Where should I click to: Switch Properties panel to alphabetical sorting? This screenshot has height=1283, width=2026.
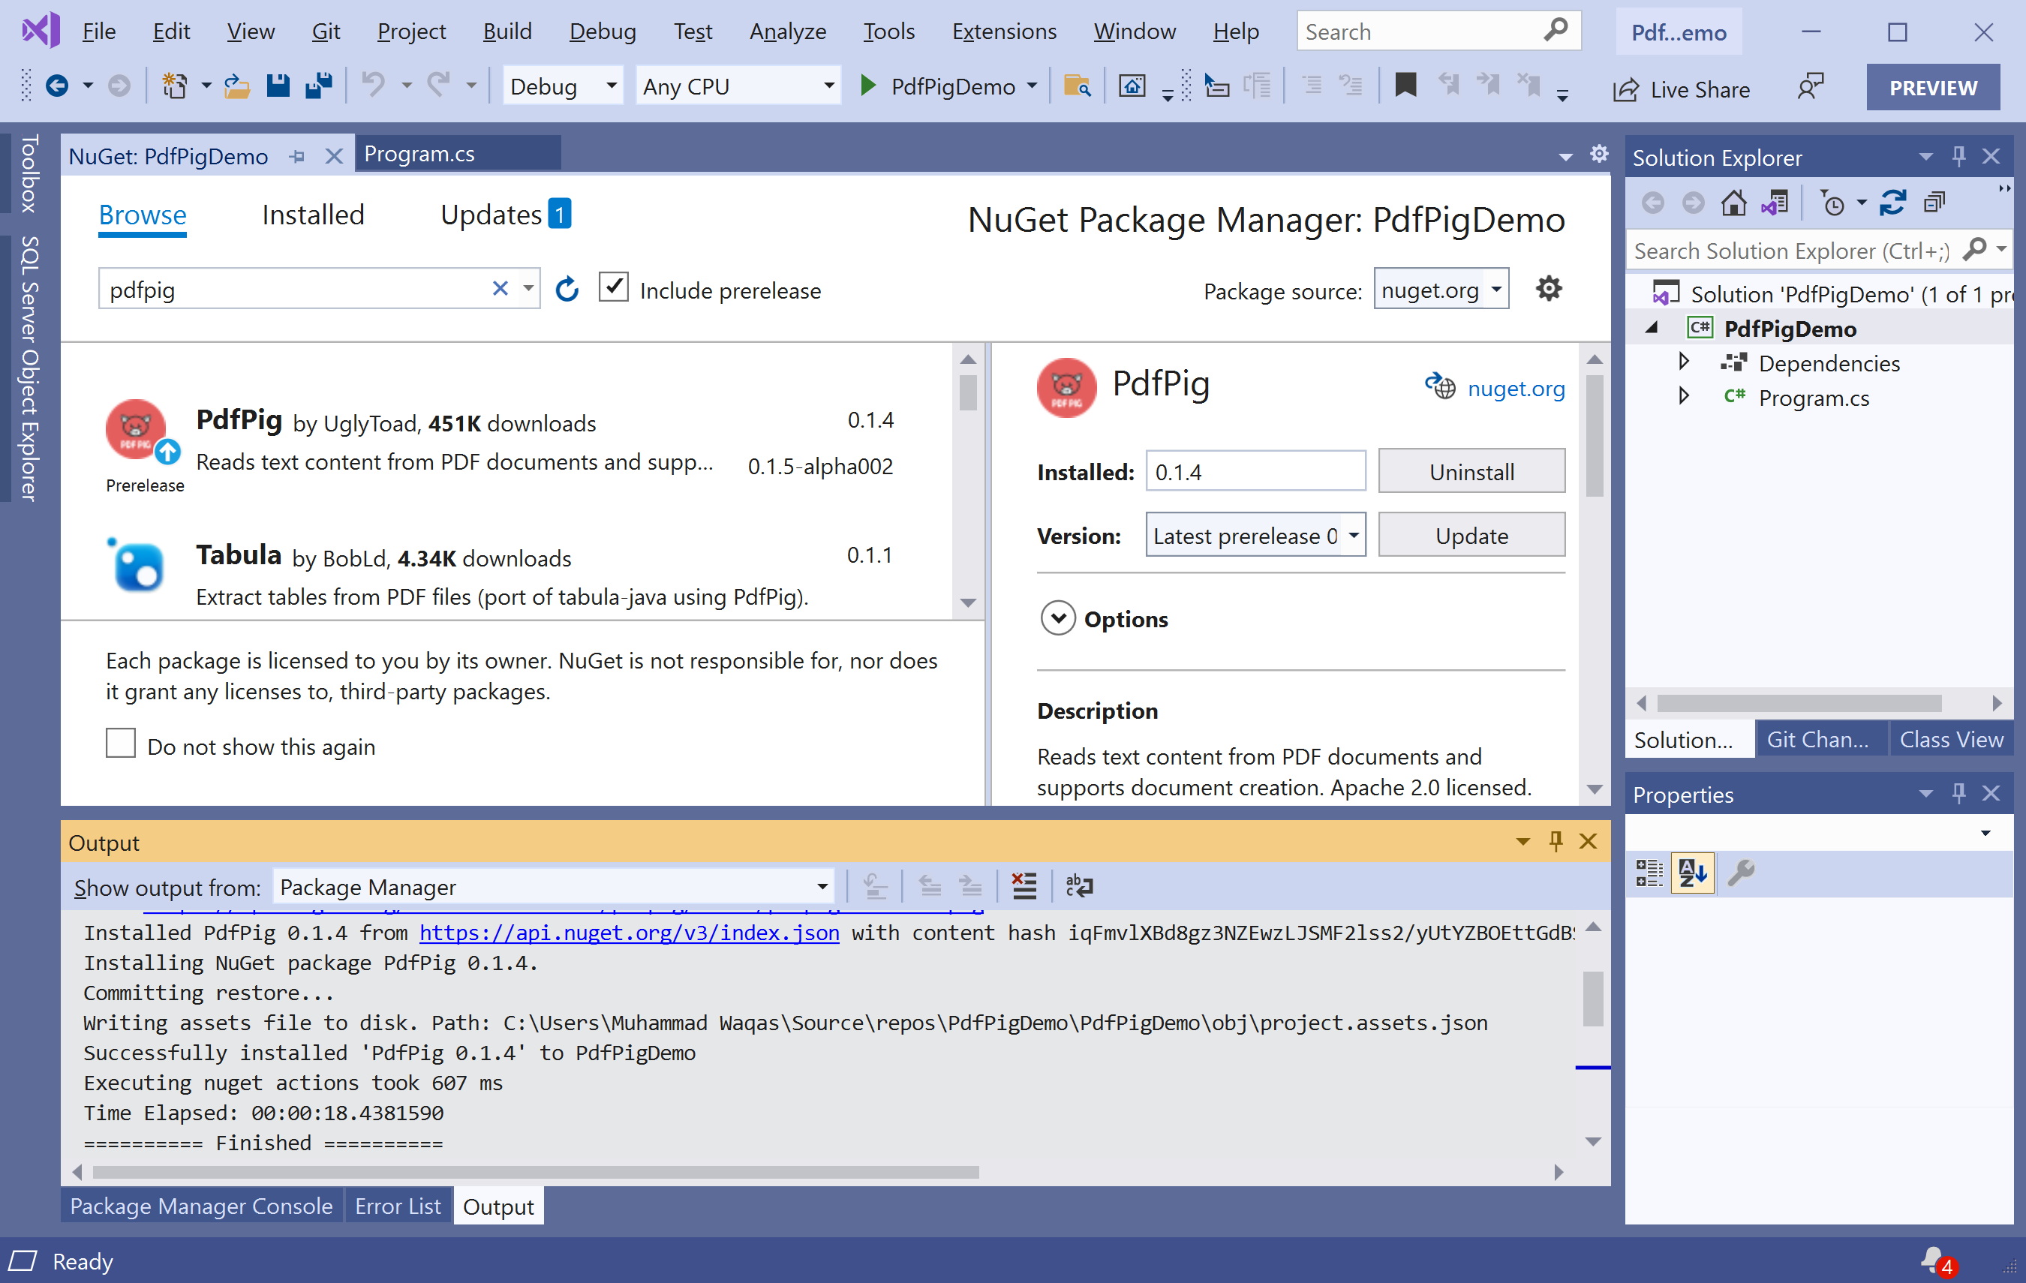click(x=1691, y=873)
